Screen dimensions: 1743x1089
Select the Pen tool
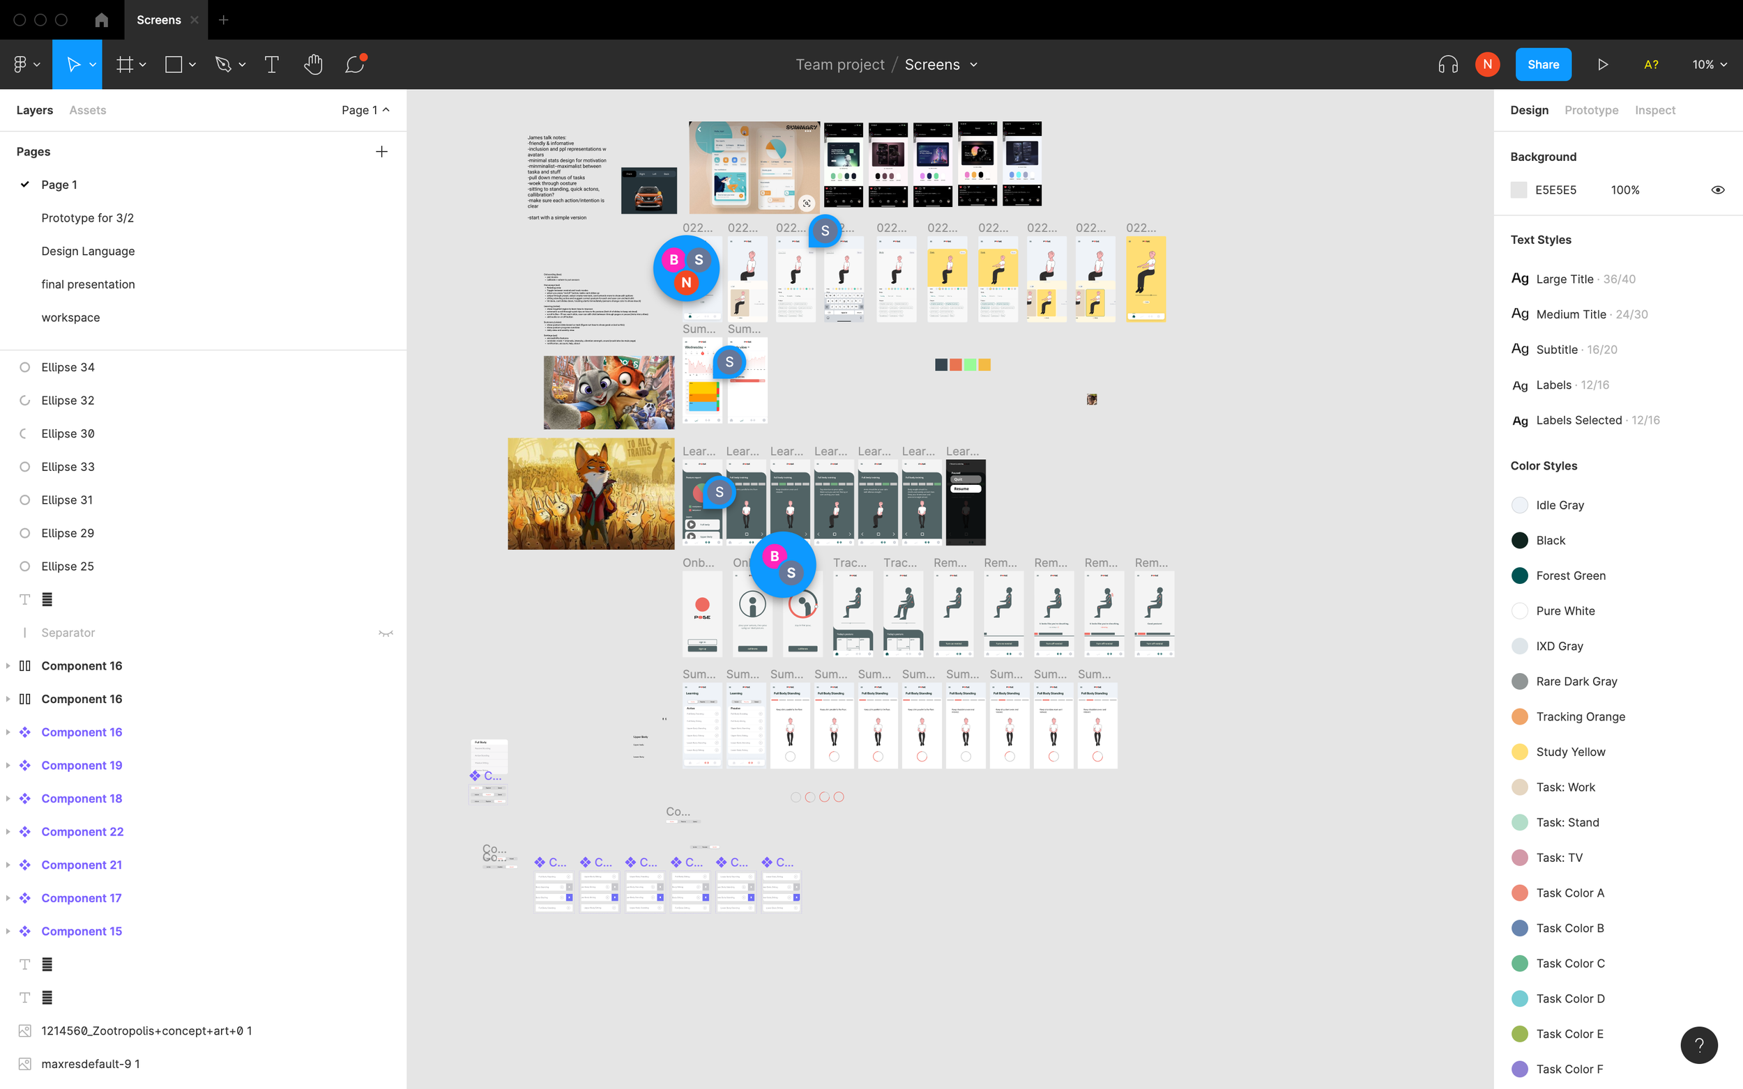(222, 64)
